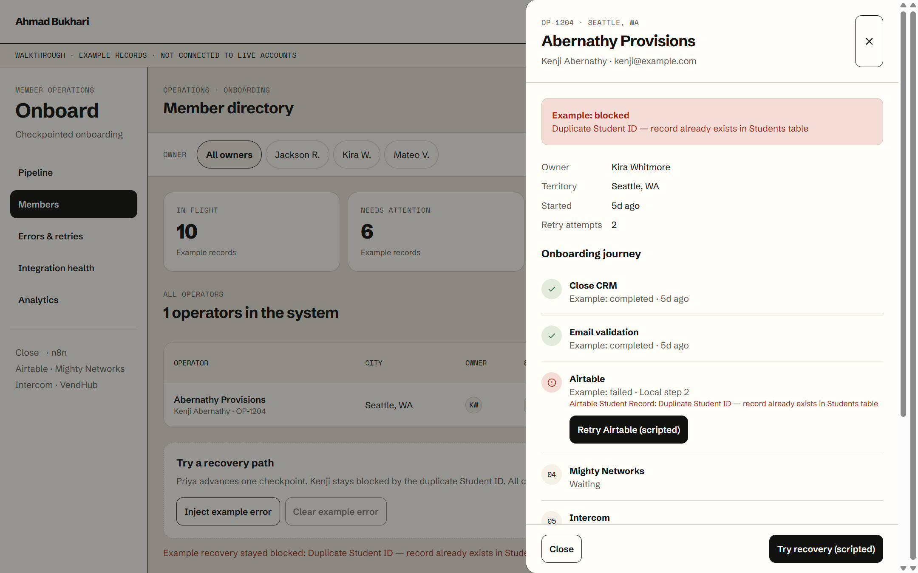Click the Airtable failed alert icon
This screenshot has height=573, width=918.
tap(552, 382)
